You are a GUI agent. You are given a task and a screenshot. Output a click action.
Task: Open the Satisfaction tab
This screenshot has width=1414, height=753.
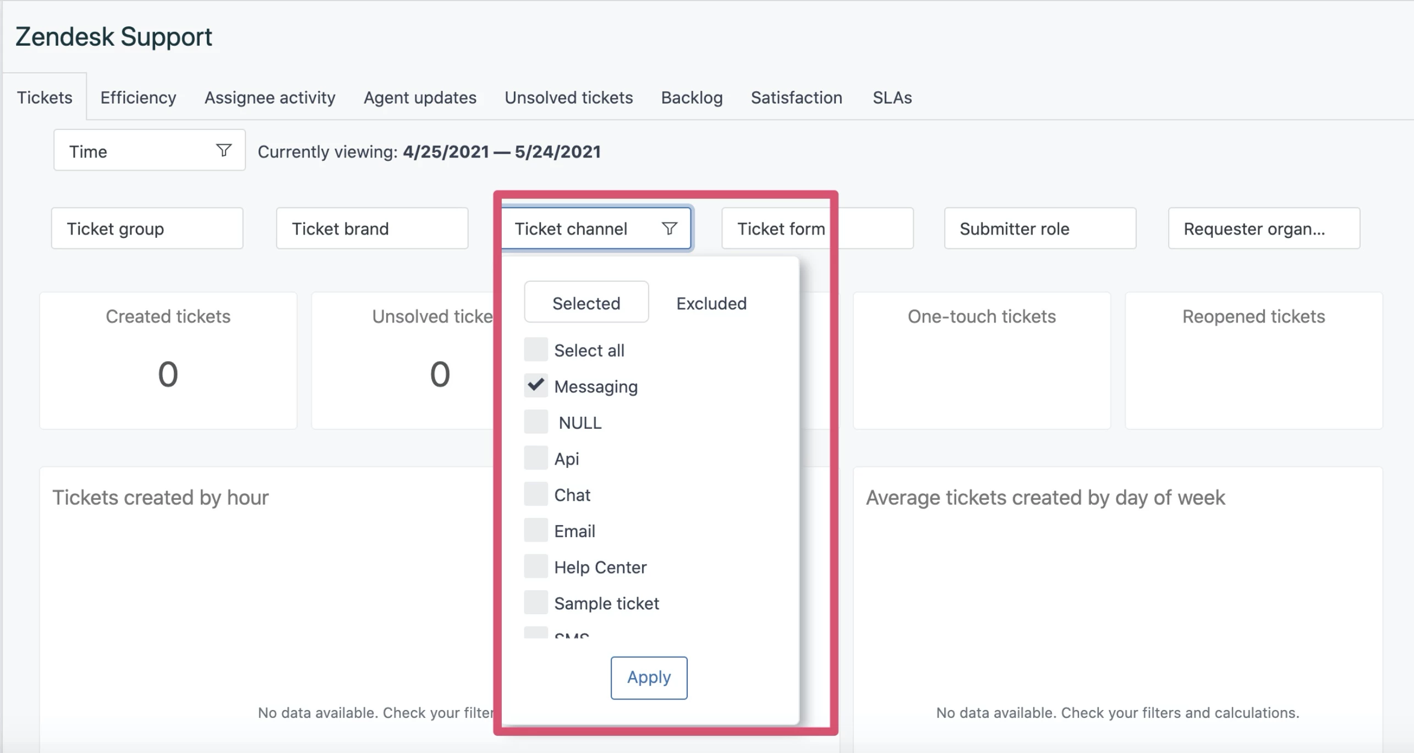pyautogui.click(x=796, y=97)
